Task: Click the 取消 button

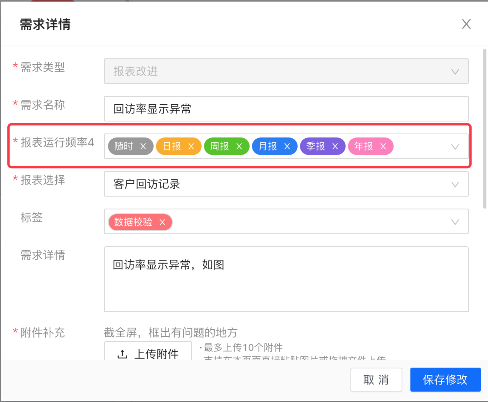Action: click(x=376, y=380)
